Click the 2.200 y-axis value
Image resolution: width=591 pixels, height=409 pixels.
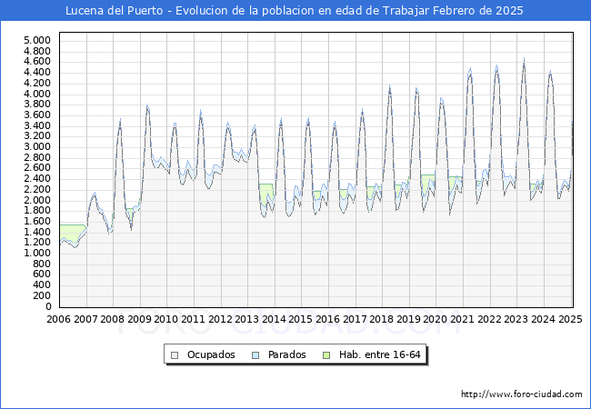click(37, 189)
